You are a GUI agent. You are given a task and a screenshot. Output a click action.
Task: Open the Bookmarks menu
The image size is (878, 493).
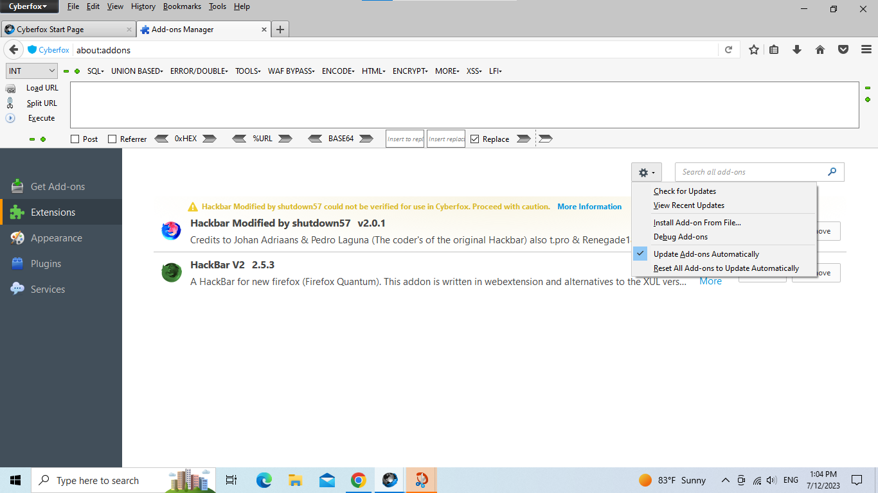point(182,6)
